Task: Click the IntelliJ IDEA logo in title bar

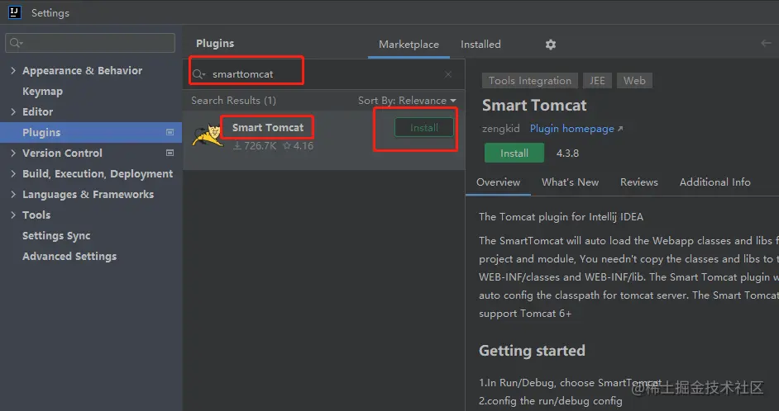Action: (15, 12)
